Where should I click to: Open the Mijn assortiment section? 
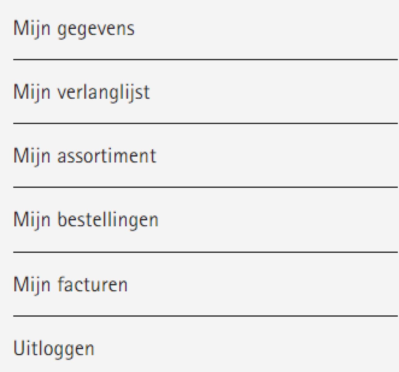click(85, 156)
